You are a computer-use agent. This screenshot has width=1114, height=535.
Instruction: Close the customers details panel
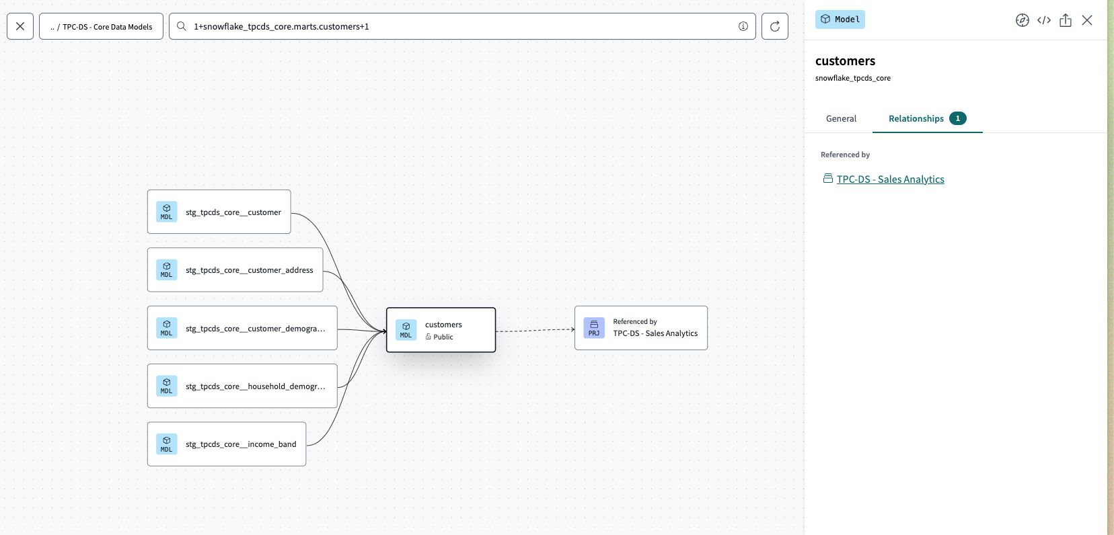tap(1086, 20)
